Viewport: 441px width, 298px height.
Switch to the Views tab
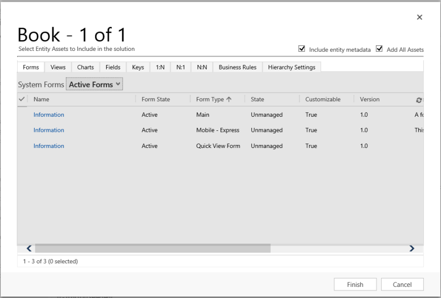57,66
